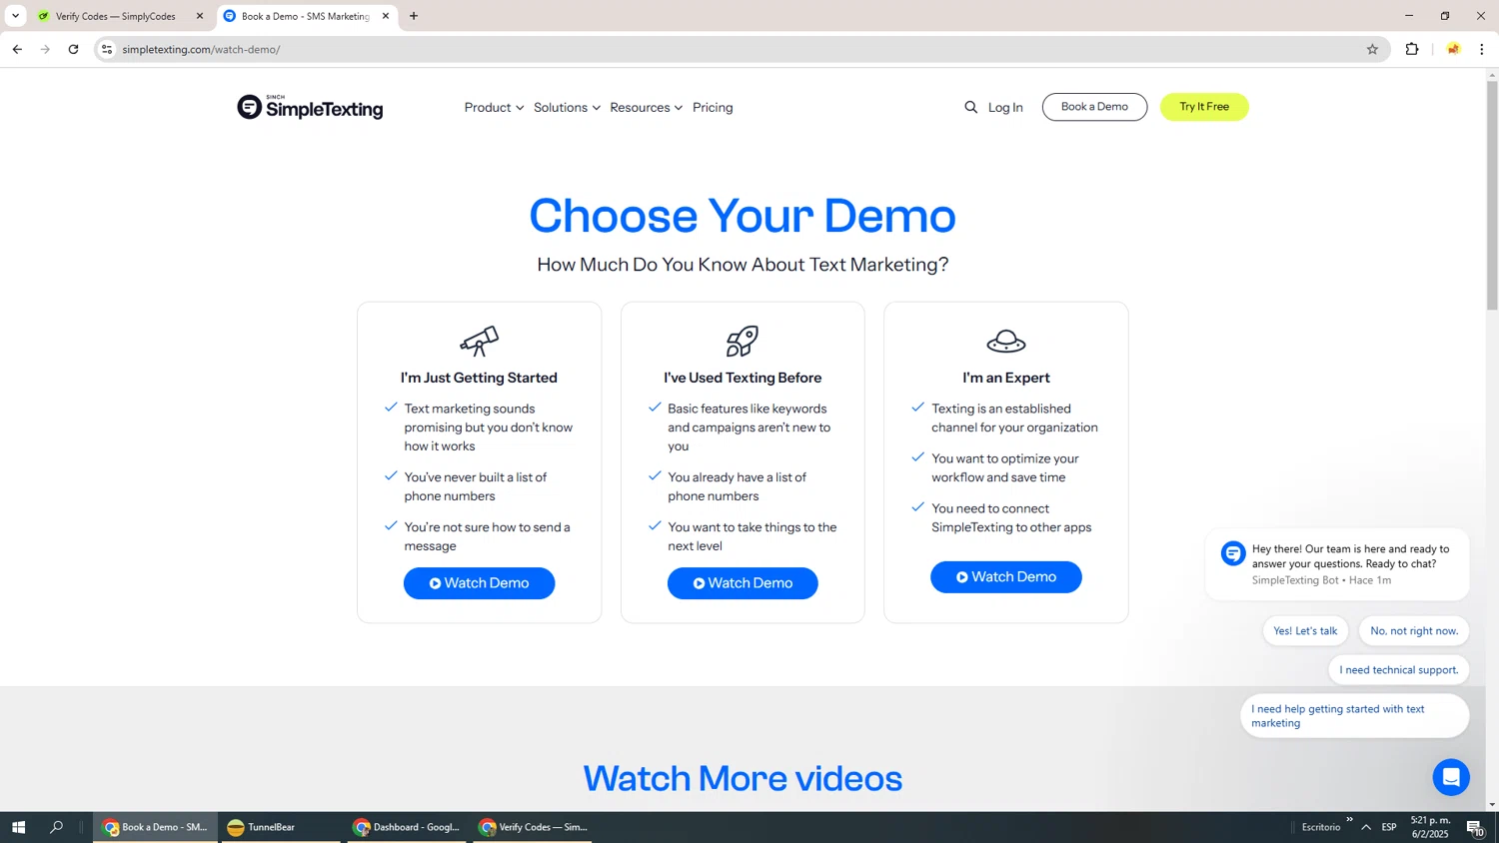Click the Try It Free button
The image size is (1499, 843).
pos(1204,107)
